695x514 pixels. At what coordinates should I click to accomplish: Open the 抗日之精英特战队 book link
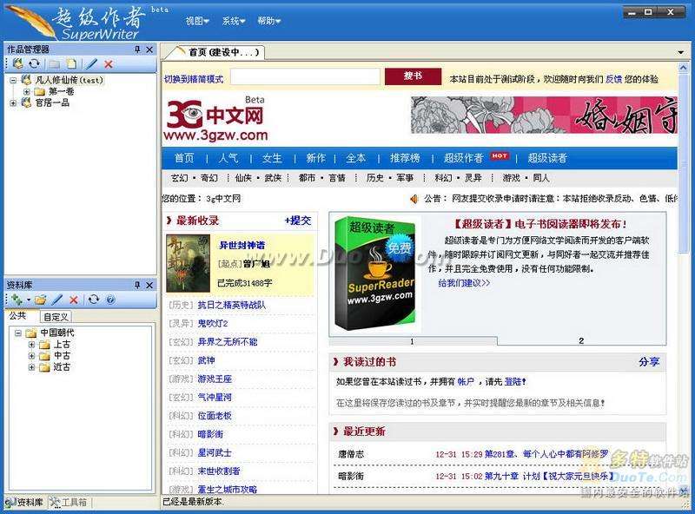232,305
